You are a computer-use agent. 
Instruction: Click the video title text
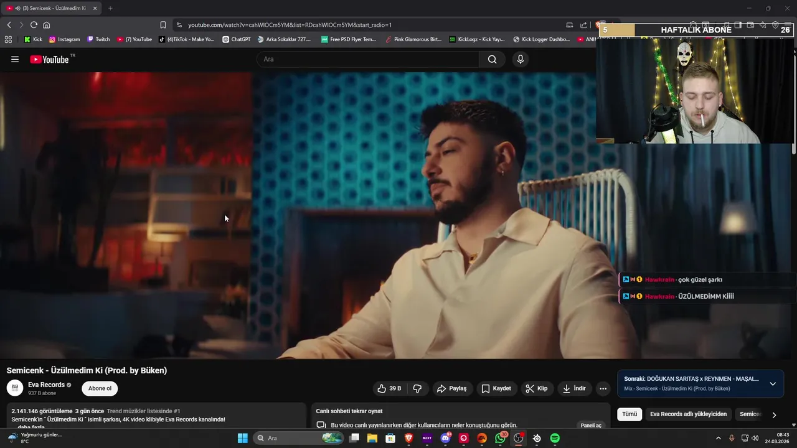[87, 370]
